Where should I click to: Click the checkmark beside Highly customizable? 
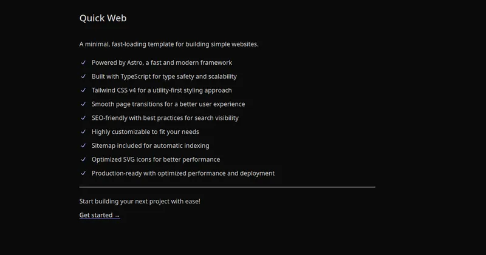pos(83,131)
